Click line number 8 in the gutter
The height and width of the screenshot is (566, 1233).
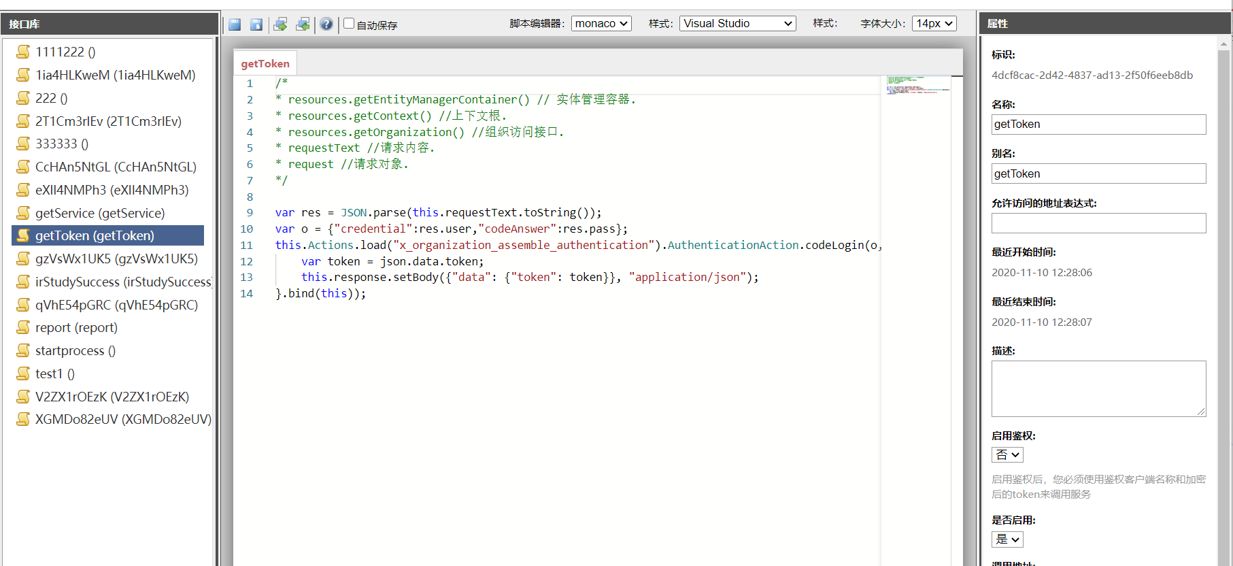point(250,197)
